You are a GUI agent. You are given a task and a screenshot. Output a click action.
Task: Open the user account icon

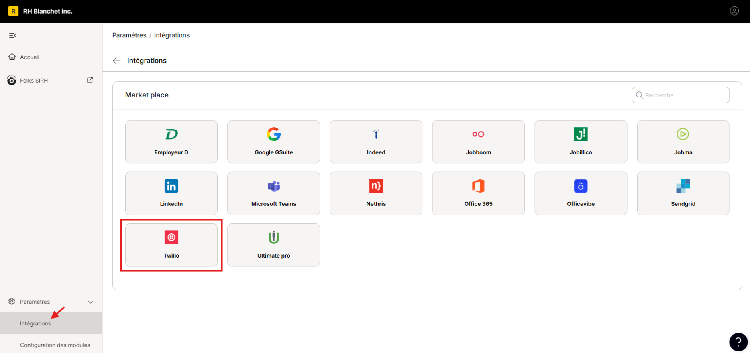coord(734,11)
